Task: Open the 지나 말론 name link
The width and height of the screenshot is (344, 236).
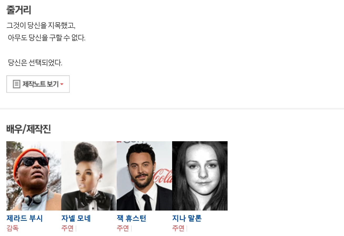Action: pos(187,218)
